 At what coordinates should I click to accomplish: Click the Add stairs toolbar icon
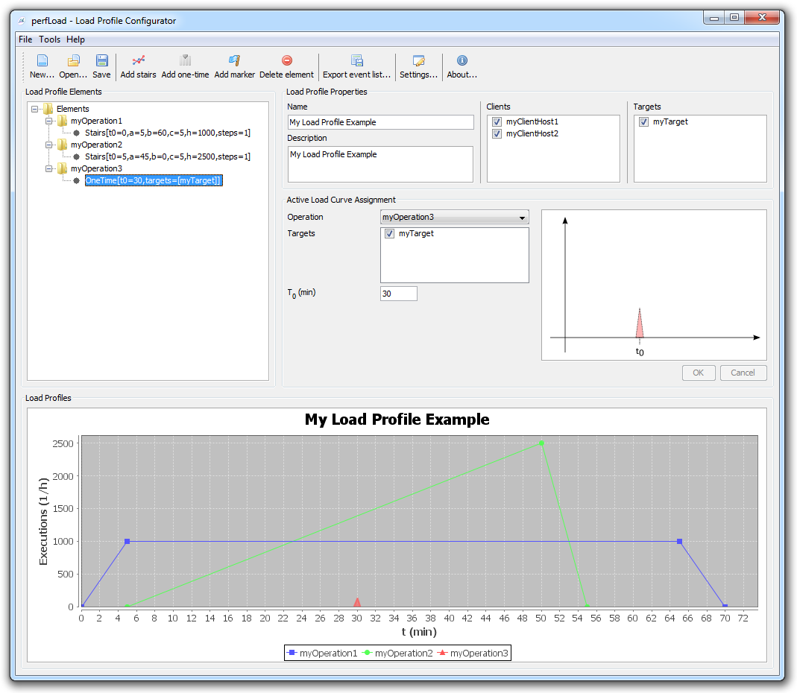(138, 60)
